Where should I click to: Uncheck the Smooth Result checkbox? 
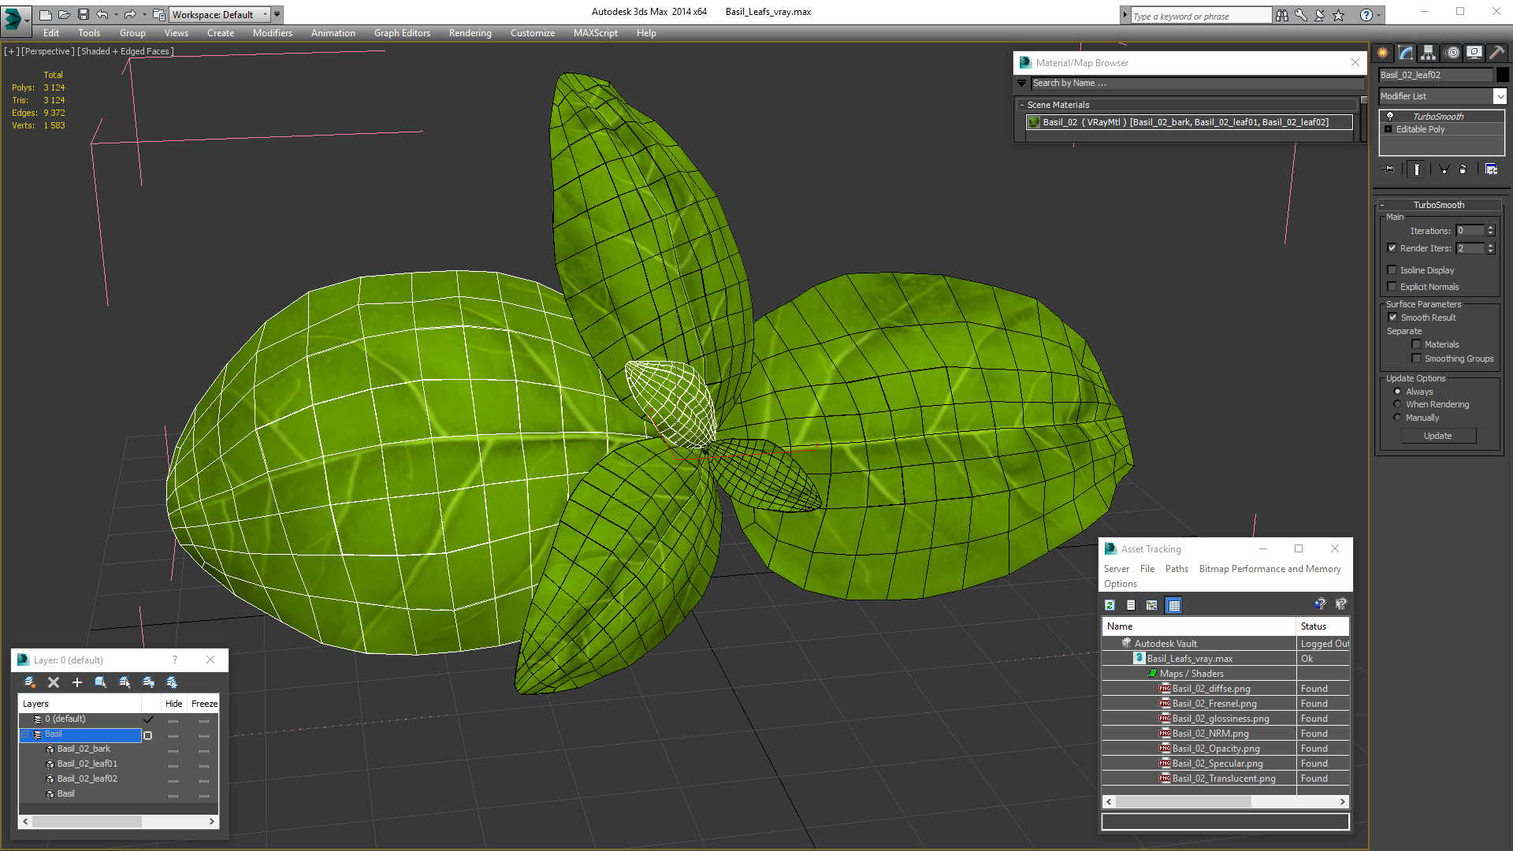pos(1392,318)
